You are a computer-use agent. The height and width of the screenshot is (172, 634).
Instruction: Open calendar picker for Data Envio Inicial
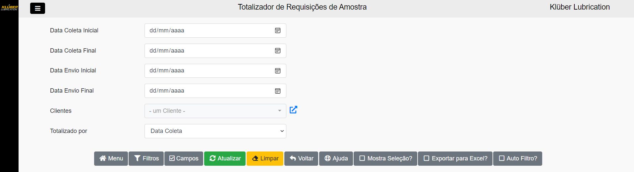tap(278, 71)
